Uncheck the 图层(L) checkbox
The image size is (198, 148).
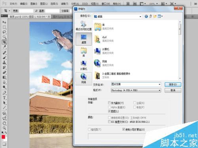(109, 111)
